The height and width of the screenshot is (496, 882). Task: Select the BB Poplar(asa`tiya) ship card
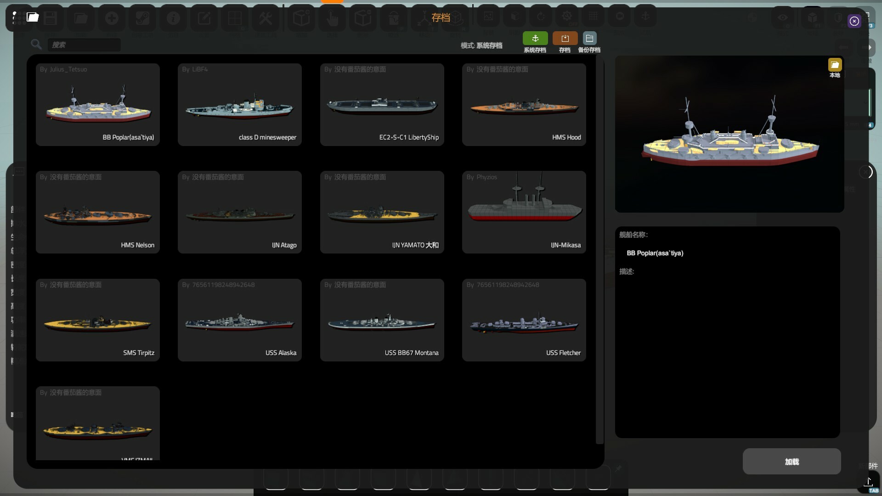(x=98, y=105)
